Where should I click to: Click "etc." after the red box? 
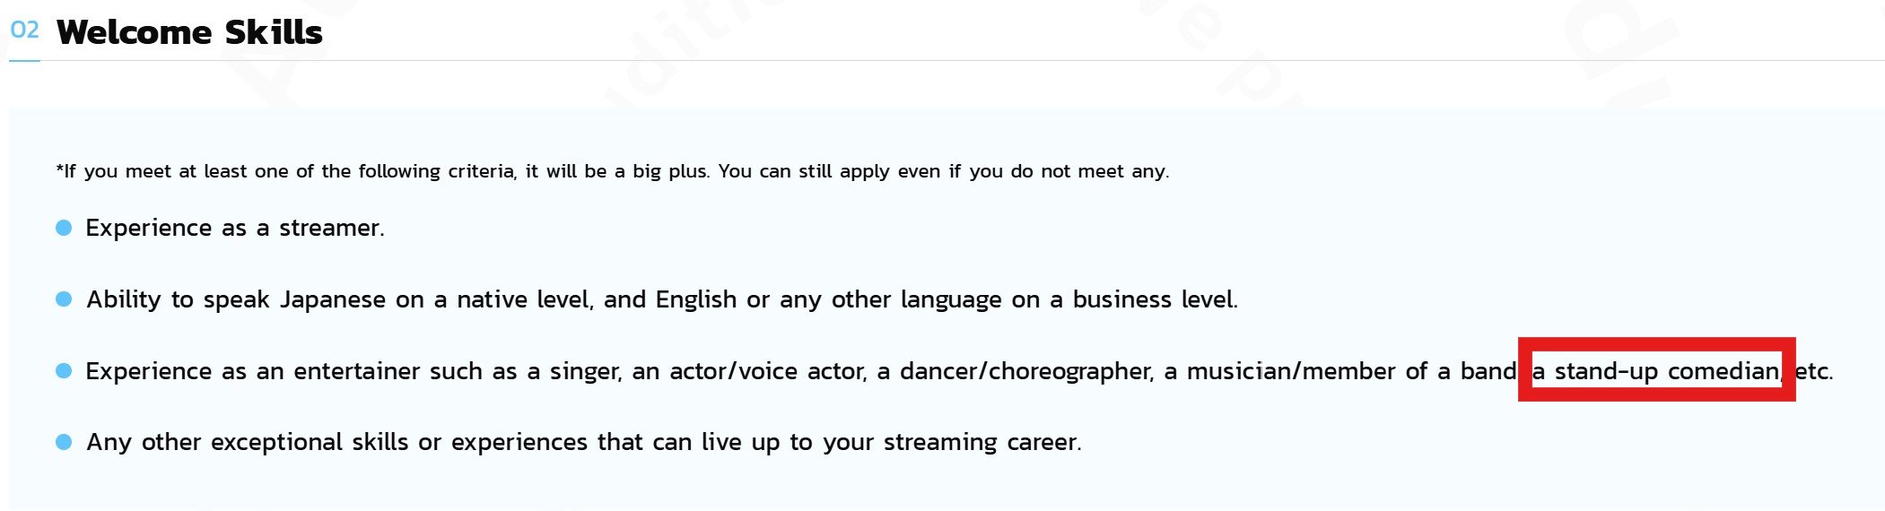(1813, 371)
